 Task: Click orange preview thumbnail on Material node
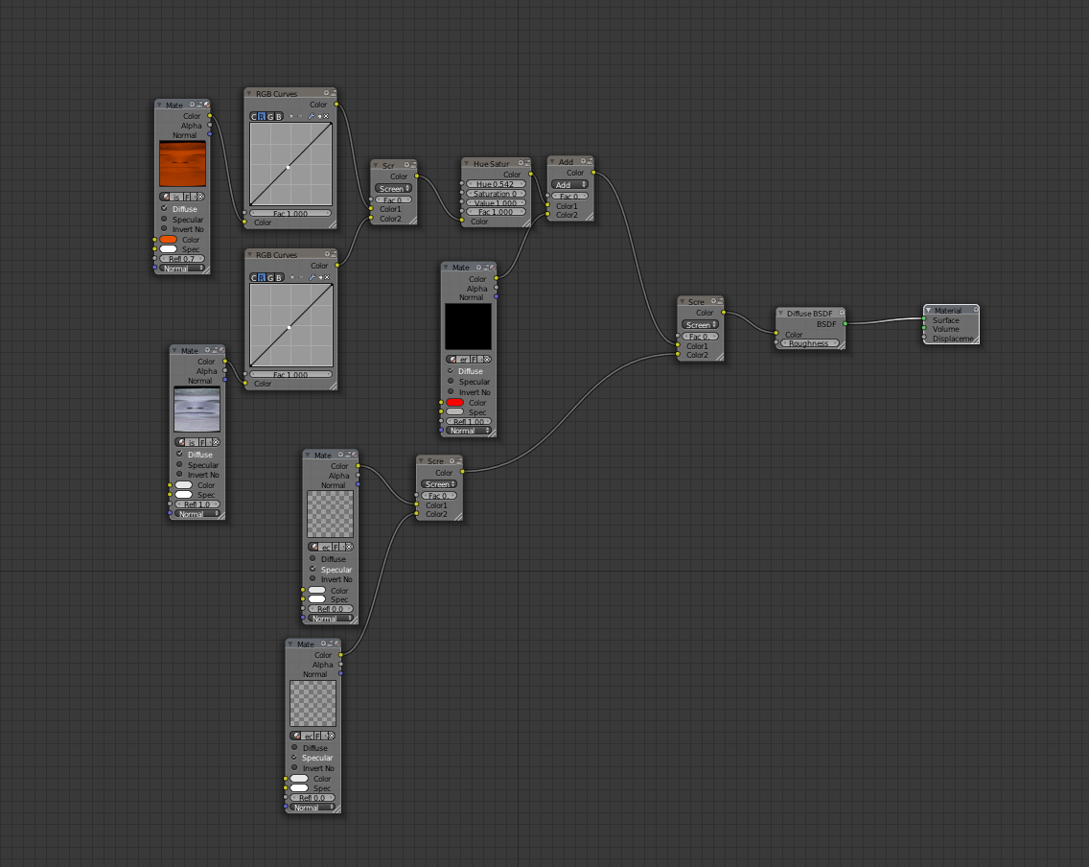click(183, 164)
